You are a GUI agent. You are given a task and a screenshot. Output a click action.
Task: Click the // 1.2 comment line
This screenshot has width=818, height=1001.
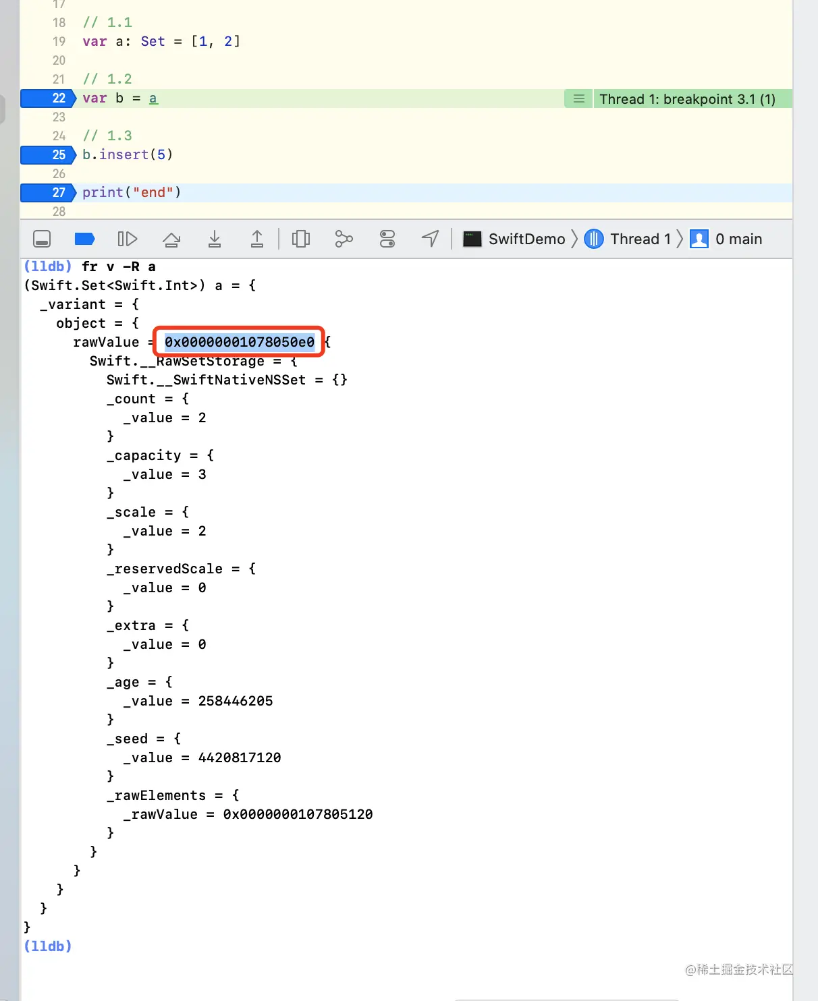point(107,79)
